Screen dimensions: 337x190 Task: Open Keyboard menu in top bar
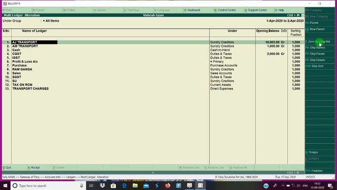pyautogui.click(x=192, y=10)
